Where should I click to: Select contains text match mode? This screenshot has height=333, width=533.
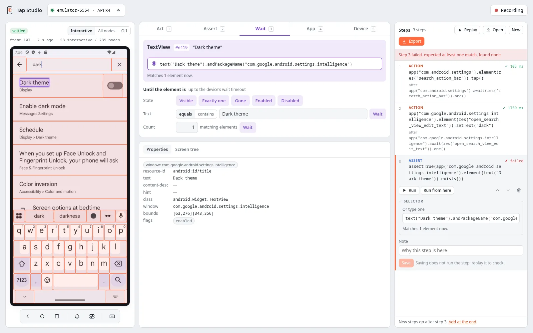coord(206,114)
